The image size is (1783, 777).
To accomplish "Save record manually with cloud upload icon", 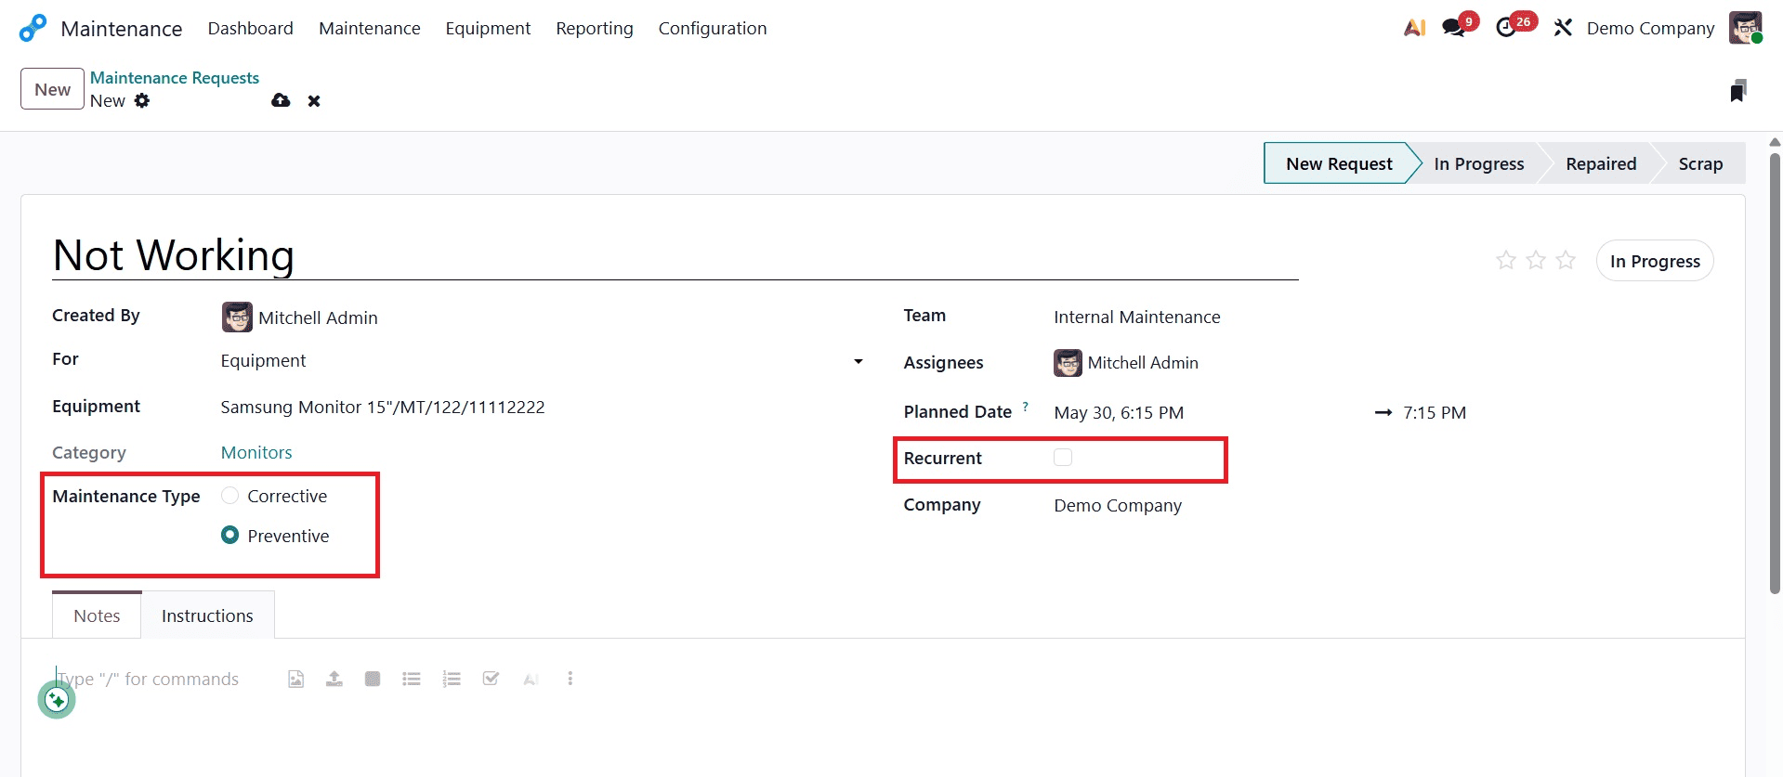I will click(281, 100).
